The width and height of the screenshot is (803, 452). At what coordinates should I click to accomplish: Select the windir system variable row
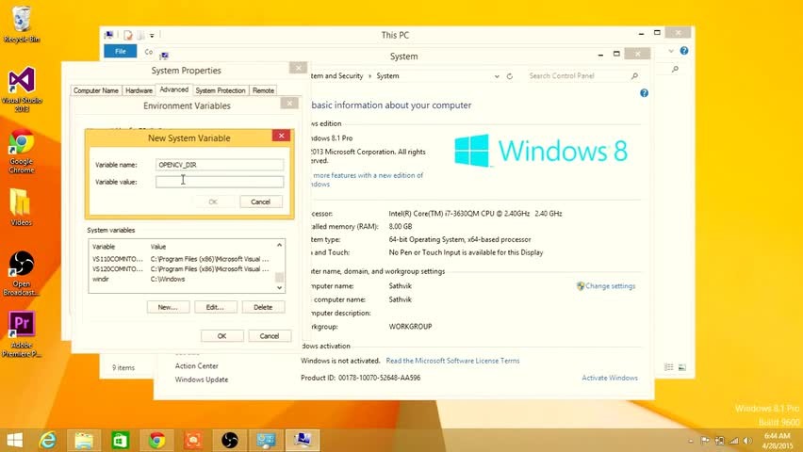tap(183, 279)
